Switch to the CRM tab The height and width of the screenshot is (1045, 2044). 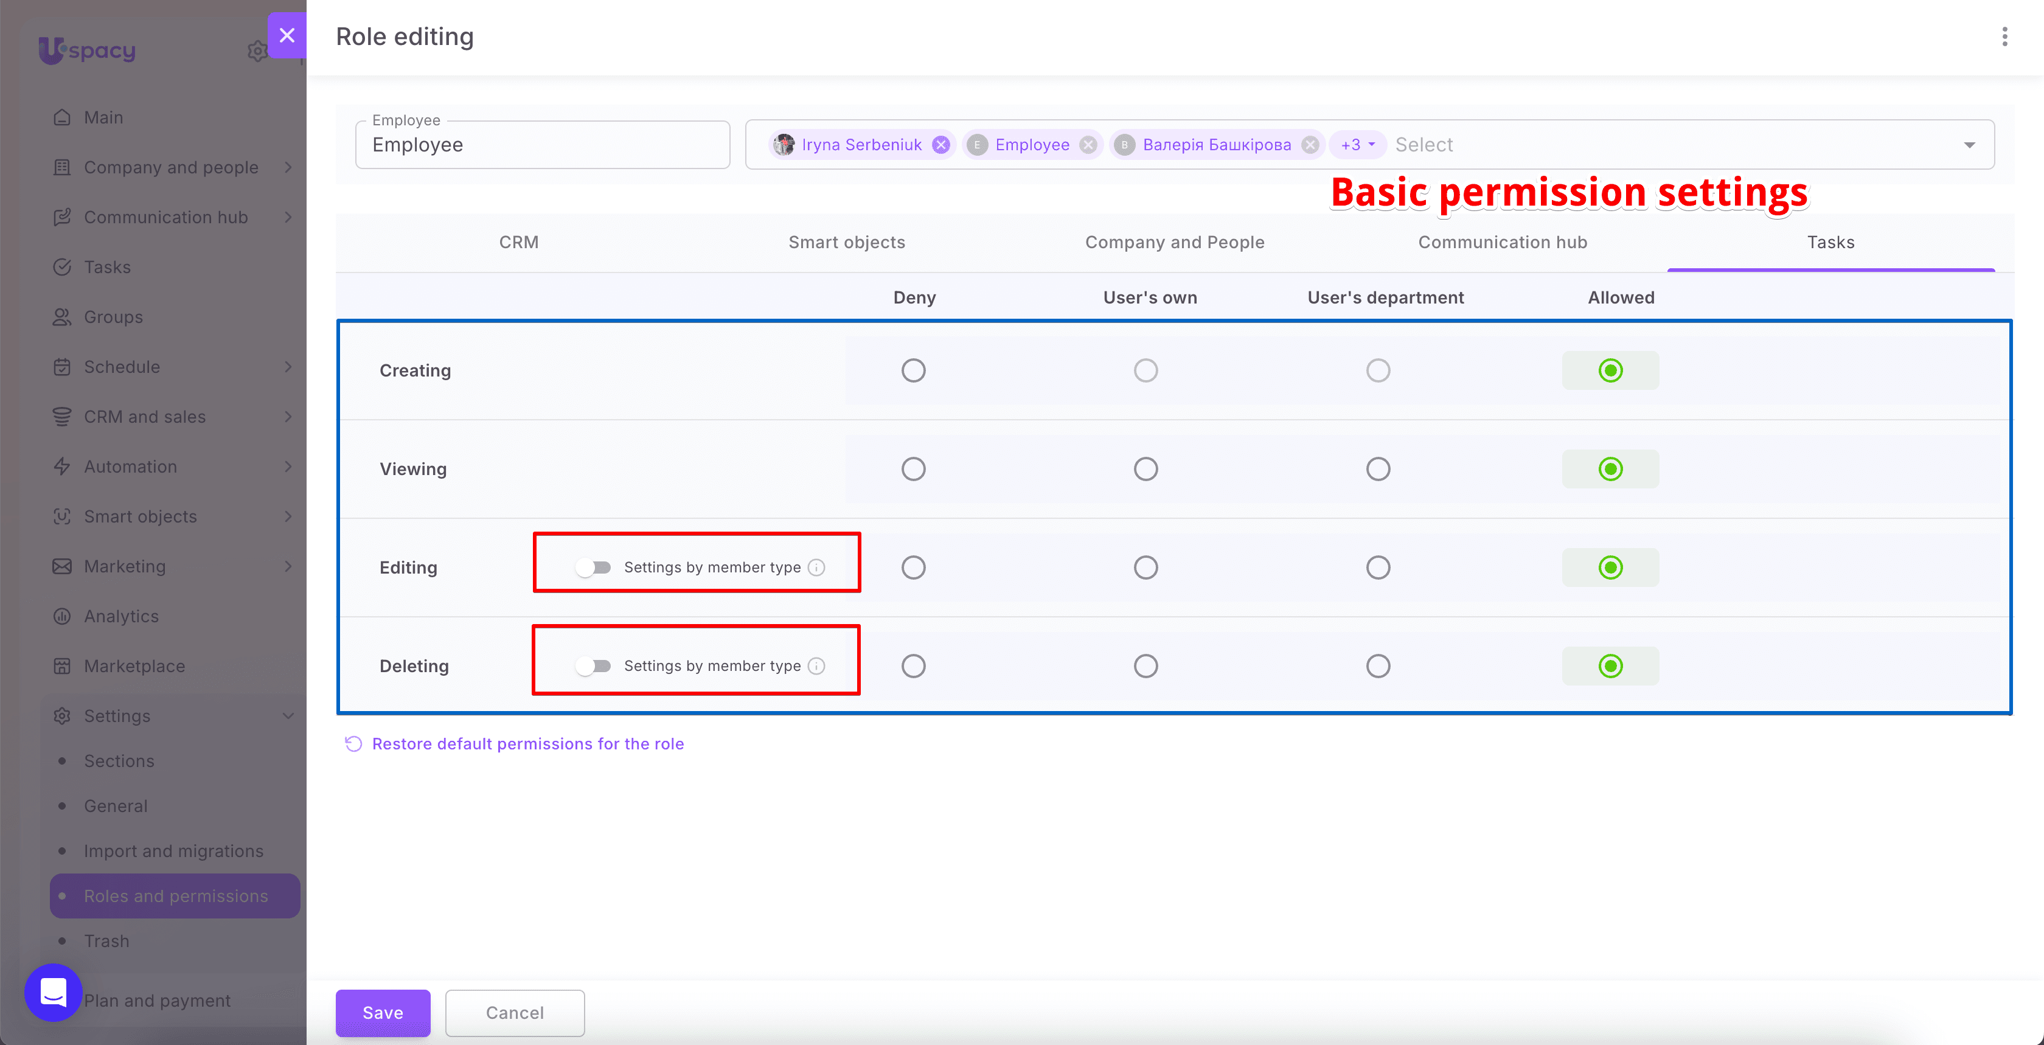(x=519, y=242)
